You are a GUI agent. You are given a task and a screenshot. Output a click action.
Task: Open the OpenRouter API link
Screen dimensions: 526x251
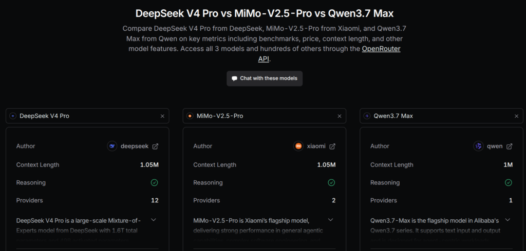coord(381,49)
